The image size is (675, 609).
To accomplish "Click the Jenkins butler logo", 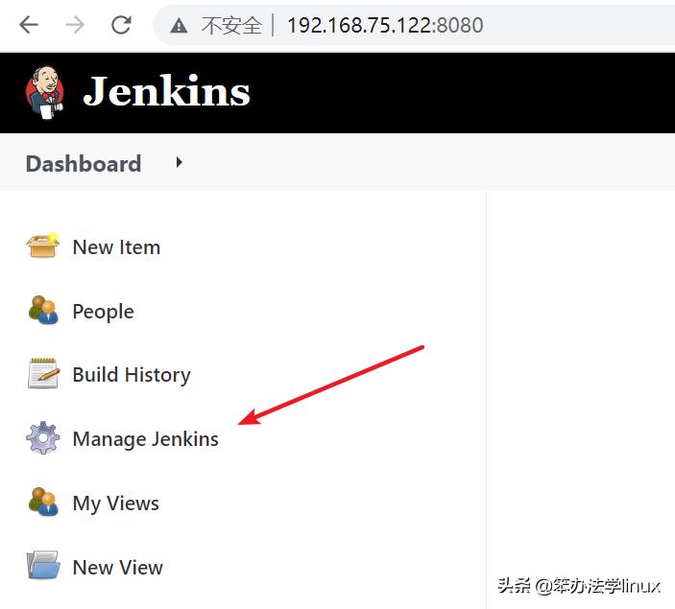I will point(45,92).
